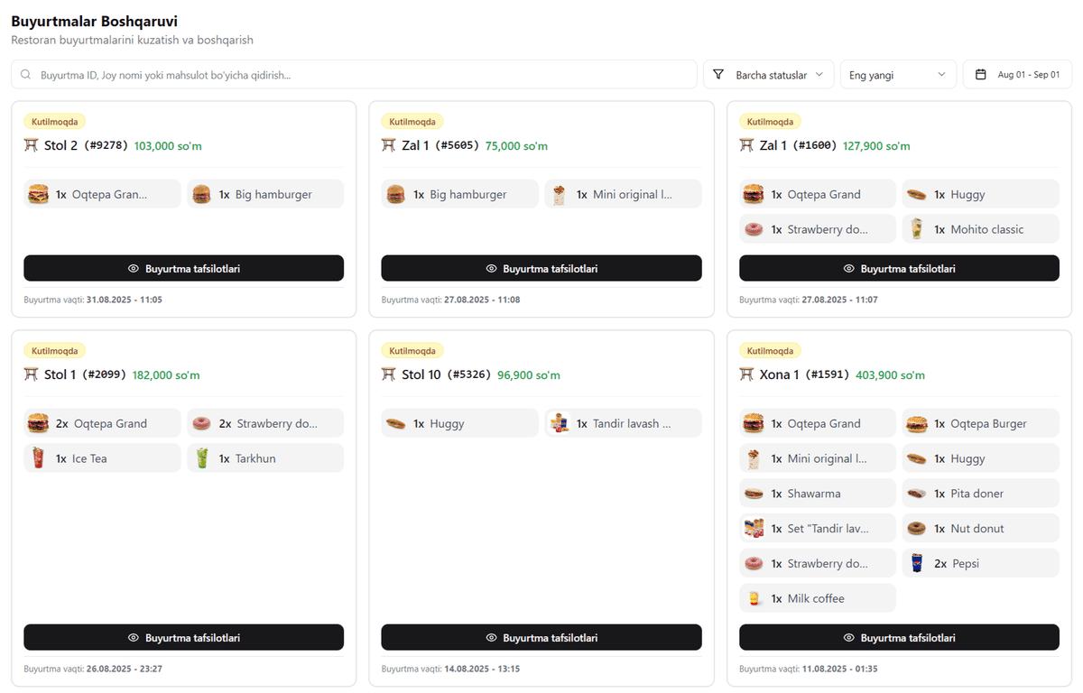Click the calendar icon in date range
The width and height of the screenshot is (1083, 693).
point(981,75)
